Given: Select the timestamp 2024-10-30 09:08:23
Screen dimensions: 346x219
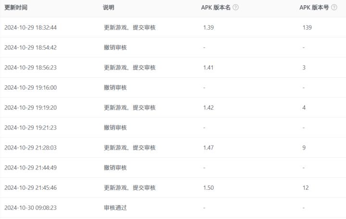Looking at the screenshot, I should (x=30, y=208).
